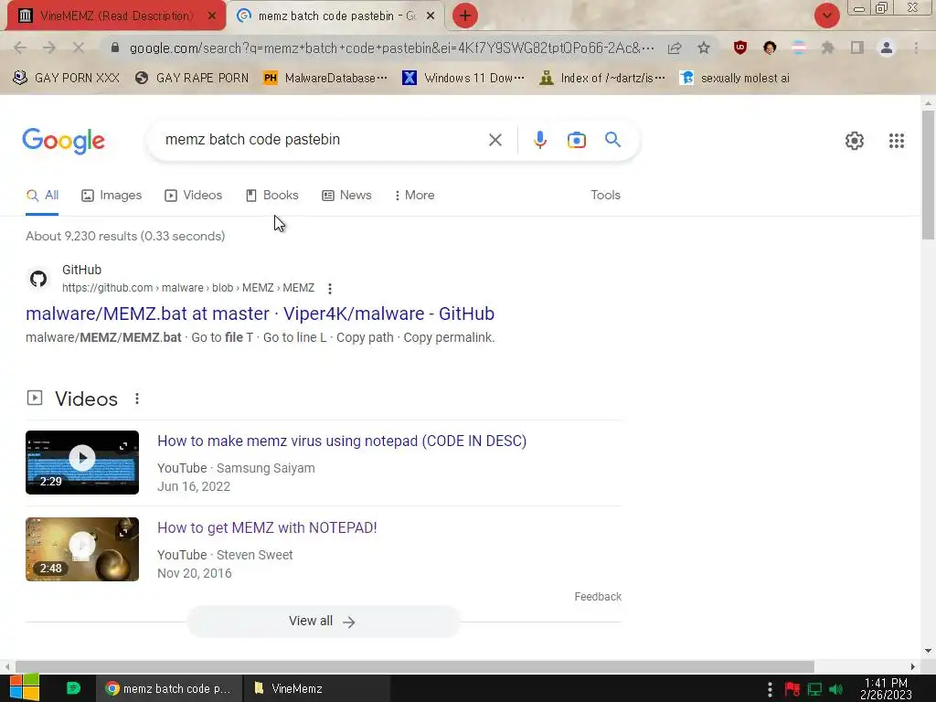Screen dimensions: 936x702
Task: Click the Google logo
Action: click(63, 141)
